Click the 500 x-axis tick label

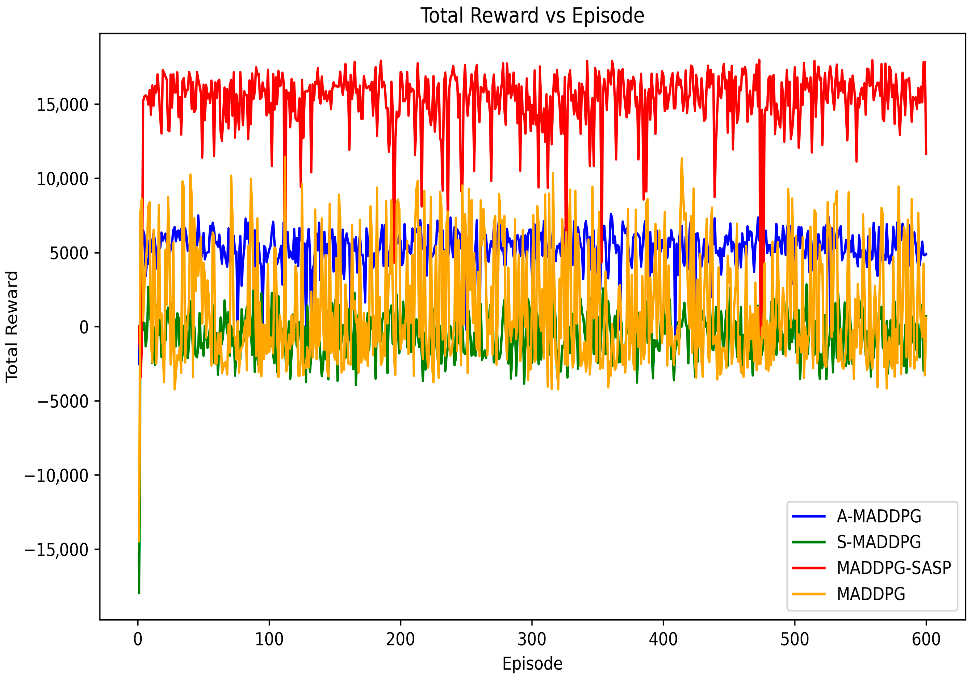pyautogui.click(x=795, y=639)
